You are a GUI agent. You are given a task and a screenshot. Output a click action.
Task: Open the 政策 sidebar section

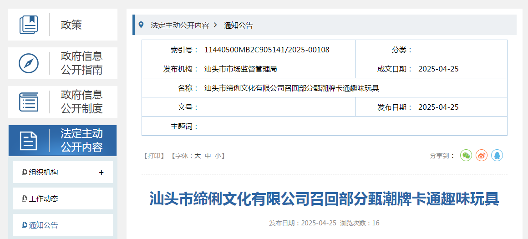click(x=63, y=25)
